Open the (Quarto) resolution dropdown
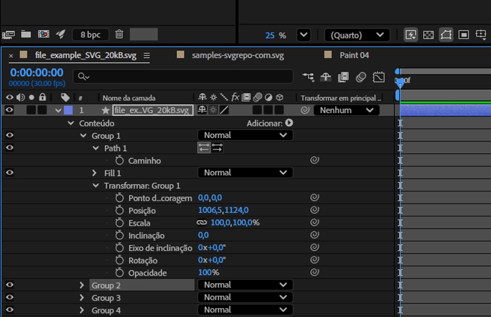 click(357, 35)
